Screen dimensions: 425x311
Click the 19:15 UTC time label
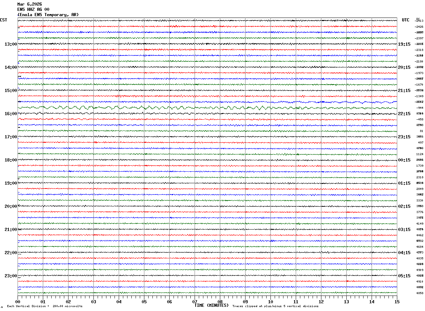click(404, 44)
